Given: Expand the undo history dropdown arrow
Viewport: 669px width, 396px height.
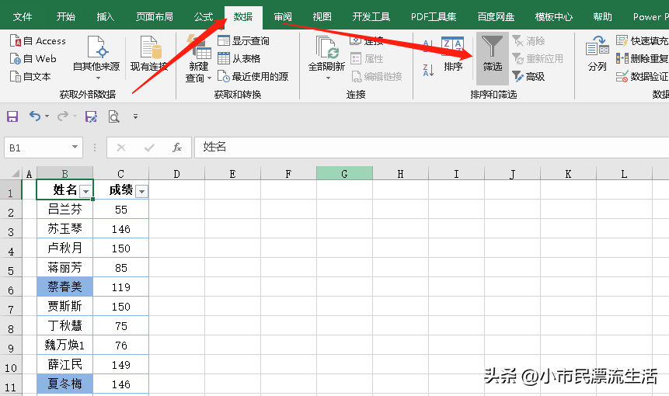Looking at the screenshot, I should (47, 116).
